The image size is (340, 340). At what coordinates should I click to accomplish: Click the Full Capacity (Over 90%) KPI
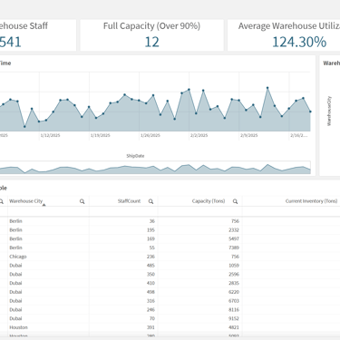click(x=151, y=35)
